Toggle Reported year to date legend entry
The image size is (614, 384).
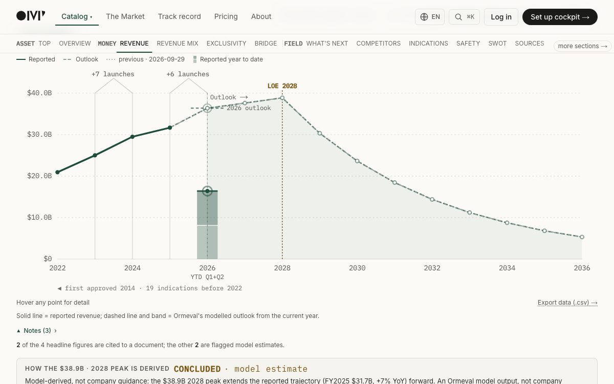[228, 59]
